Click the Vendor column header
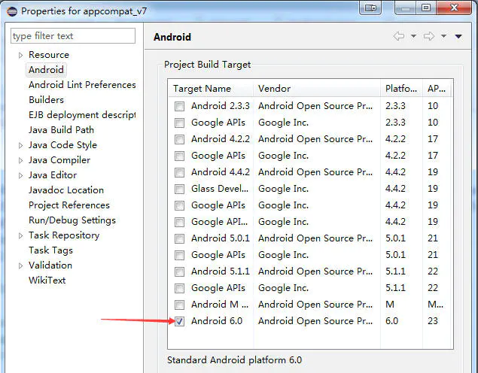This screenshot has height=373, width=478. click(316, 89)
